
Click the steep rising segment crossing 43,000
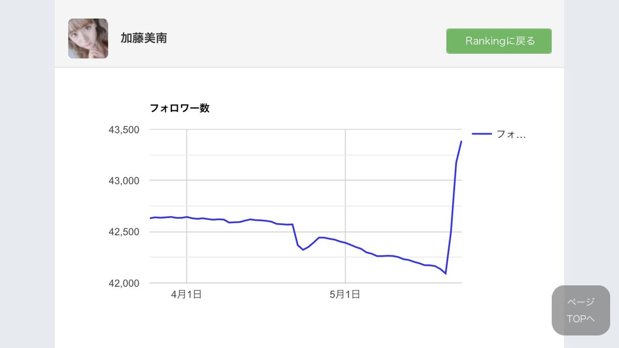[455, 181]
